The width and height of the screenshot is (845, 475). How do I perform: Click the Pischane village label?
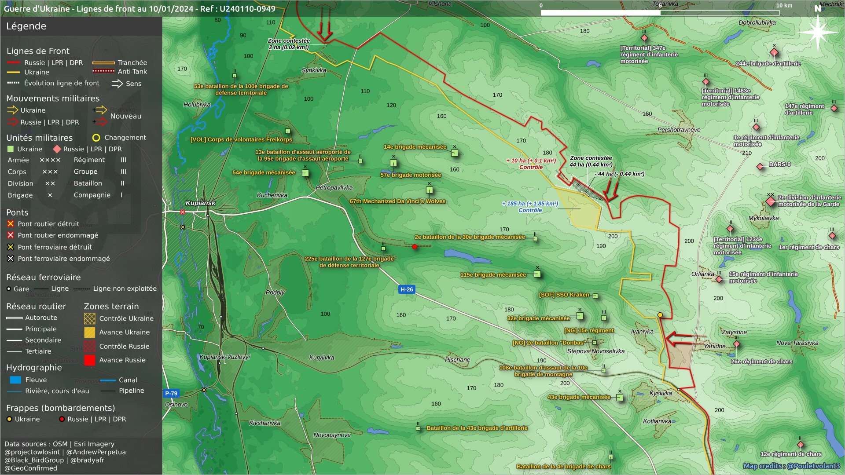coord(457,360)
